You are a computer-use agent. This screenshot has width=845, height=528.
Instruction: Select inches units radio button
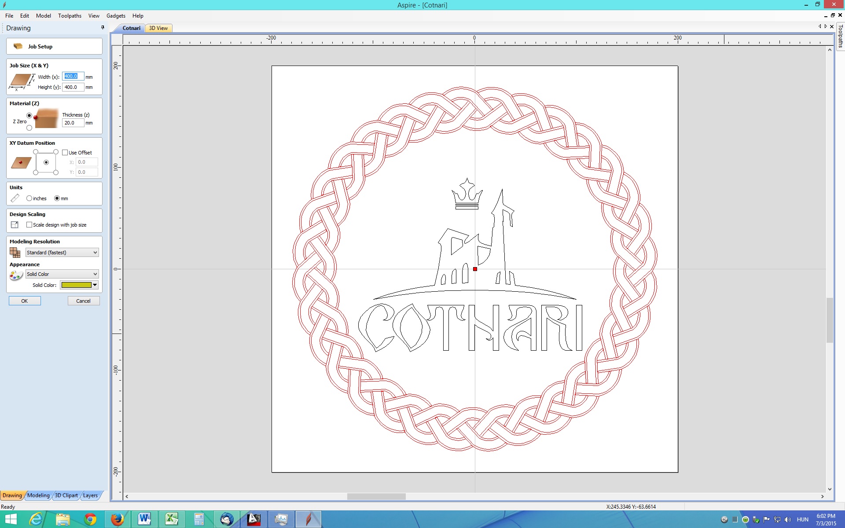[29, 198]
